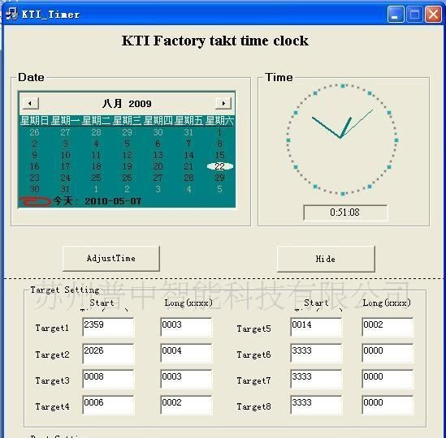Viewport: 446px width, 438px height.
Task: Go to previous month in calendar
Action: coord(30,103)
